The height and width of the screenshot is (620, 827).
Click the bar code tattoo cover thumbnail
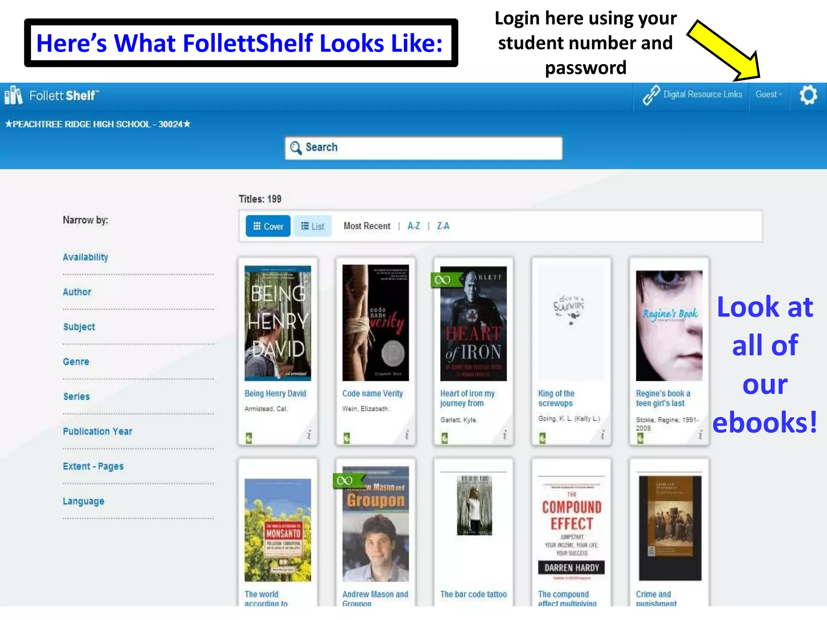tap(474, 505)
